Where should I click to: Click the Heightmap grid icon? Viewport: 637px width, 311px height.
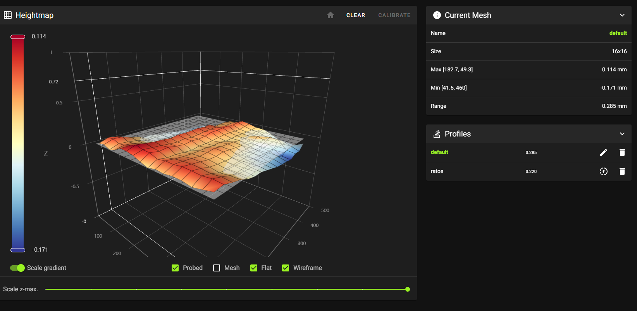(8, 15)
